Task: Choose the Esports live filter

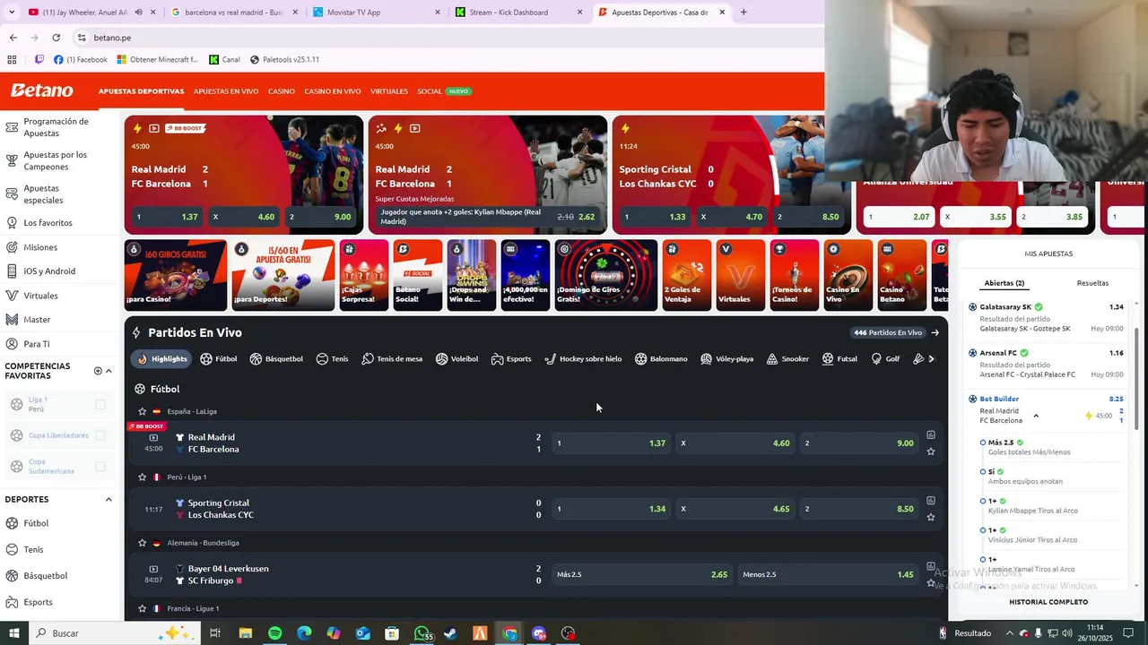Action: click(x=511, y=358)
